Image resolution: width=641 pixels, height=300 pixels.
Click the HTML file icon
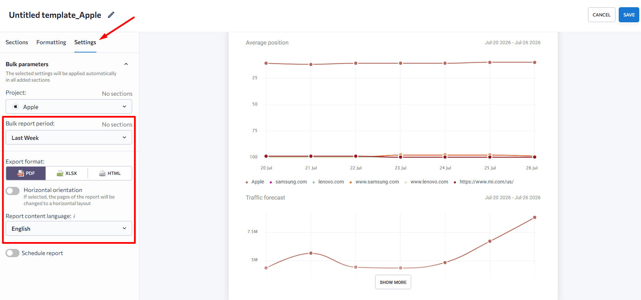[102, 173]
